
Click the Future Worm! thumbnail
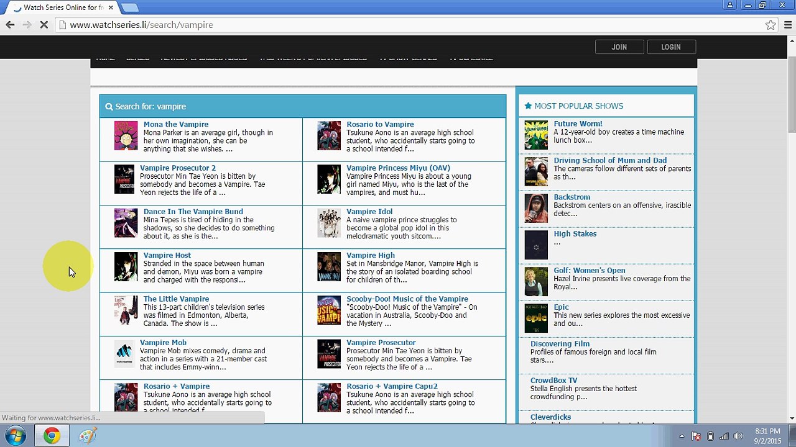(x=536, y=135)
